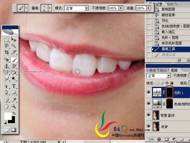Click the options bar 不透明度 value field
Viewport: 190px width, 143px height.
[x=113, y=8]
